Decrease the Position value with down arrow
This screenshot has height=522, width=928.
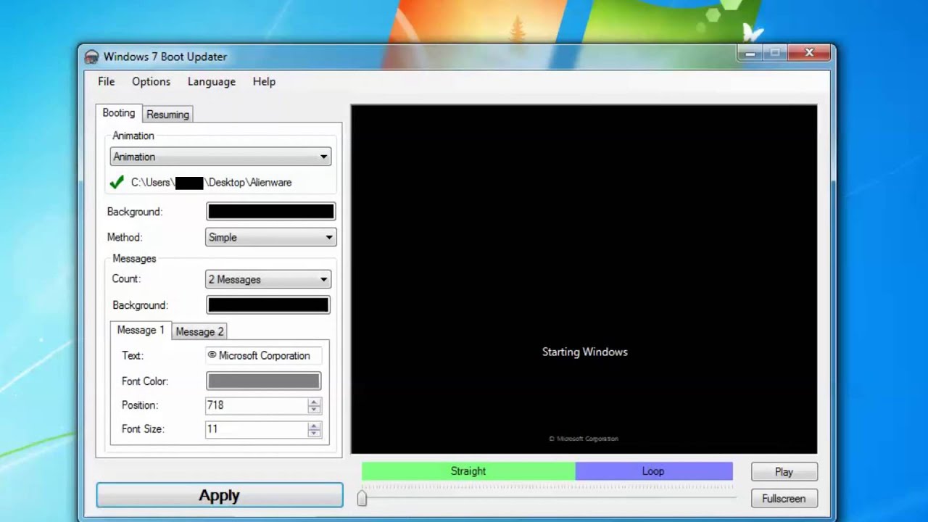[x=314, y=410]
